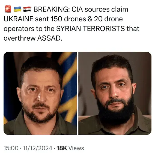Viewport: 155px width, 153px height.
Task: Click the red siren emoji
Action: pos(8,9)
